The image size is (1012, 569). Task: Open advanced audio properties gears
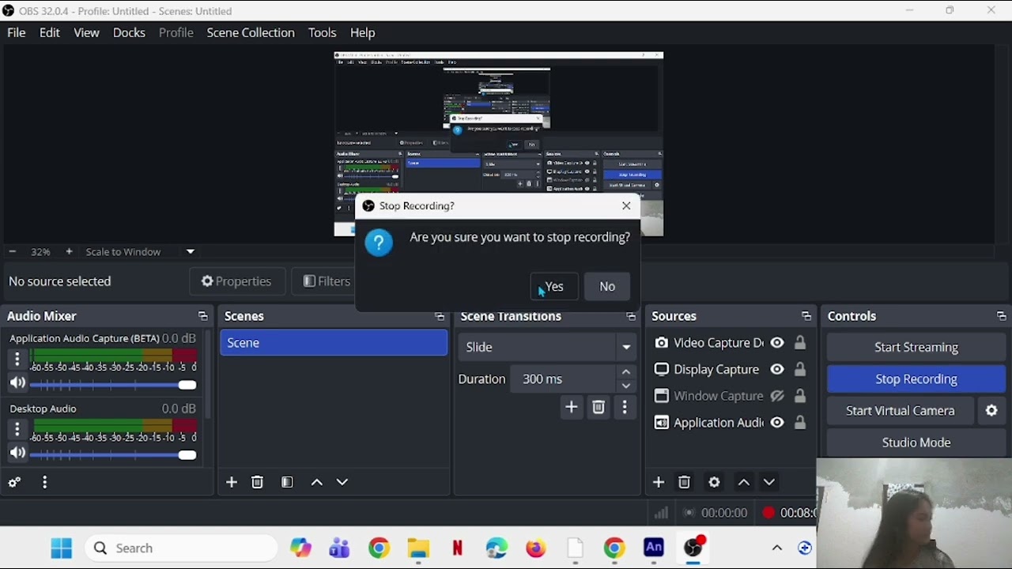(x=14, y=483)
